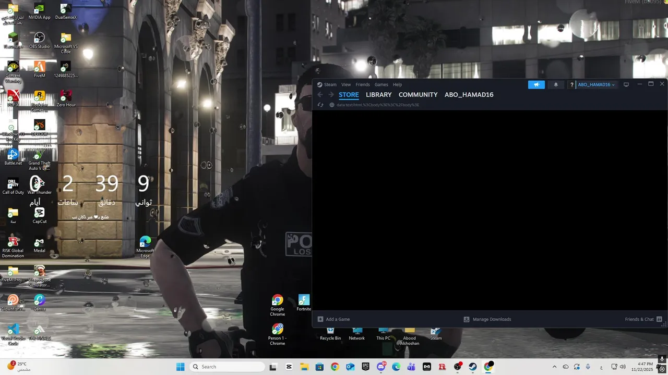Select PDF X desktop icon

(13, 99)
